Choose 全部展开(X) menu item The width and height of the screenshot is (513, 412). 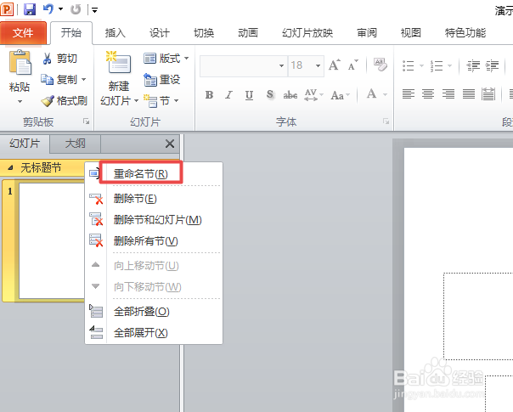tap(154, 333)
